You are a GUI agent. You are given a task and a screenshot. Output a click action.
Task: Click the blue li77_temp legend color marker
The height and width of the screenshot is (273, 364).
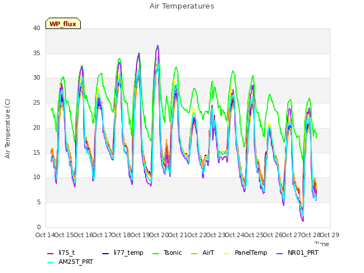click(105, 254)
